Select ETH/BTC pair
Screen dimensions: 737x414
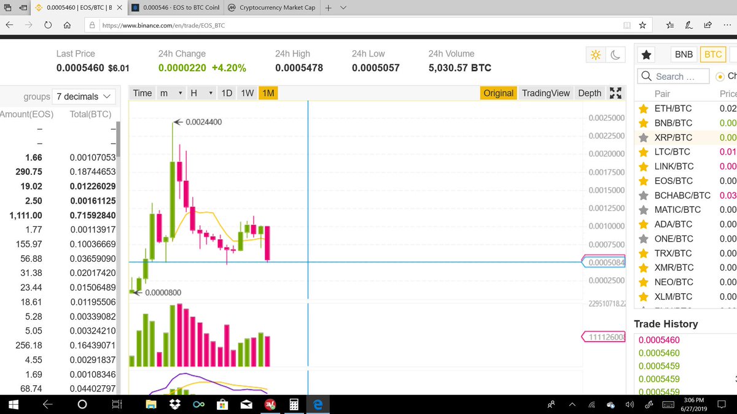(x=673, y=109)
